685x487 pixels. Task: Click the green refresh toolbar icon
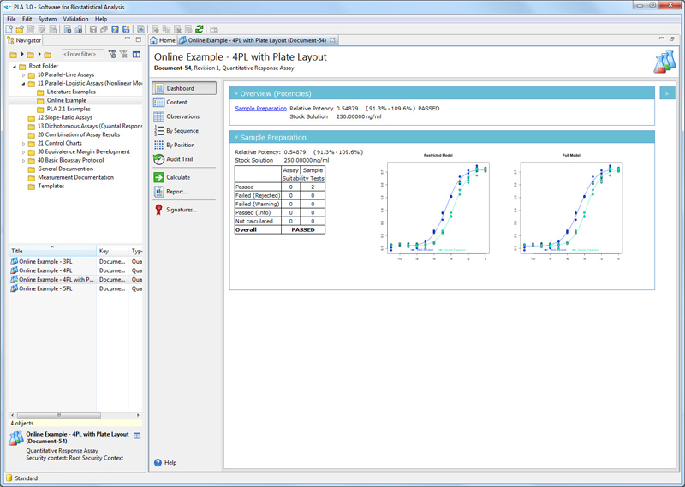[x=200, y=29]
